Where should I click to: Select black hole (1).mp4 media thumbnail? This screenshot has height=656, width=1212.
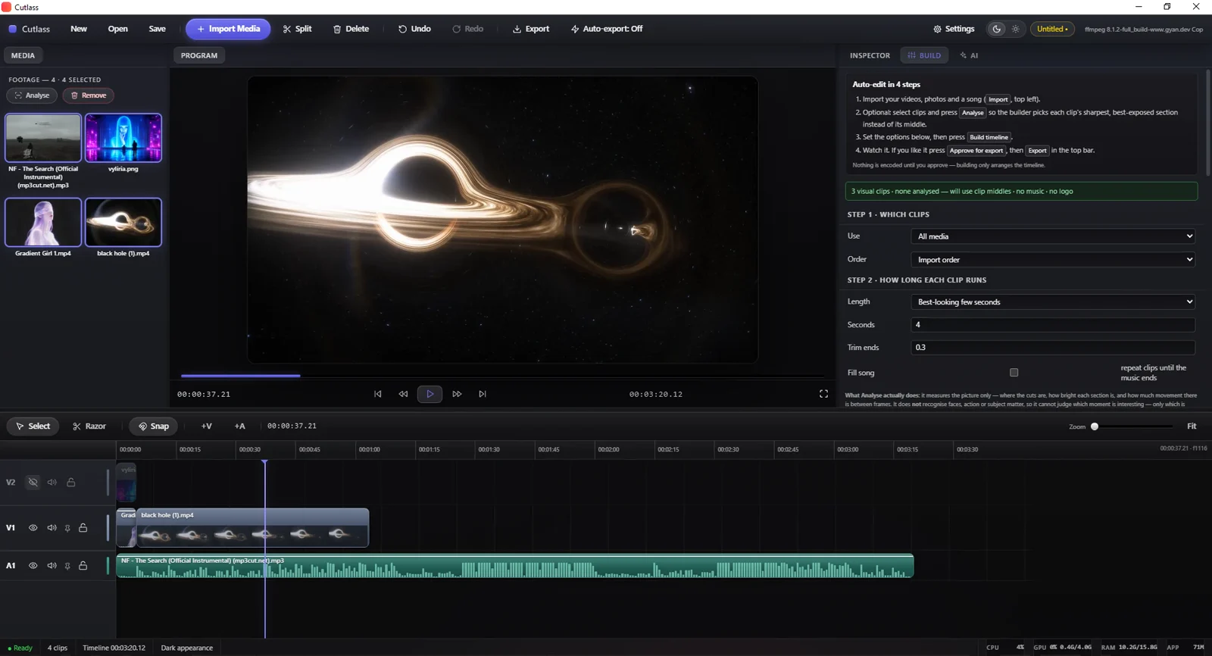click(123, 222)
